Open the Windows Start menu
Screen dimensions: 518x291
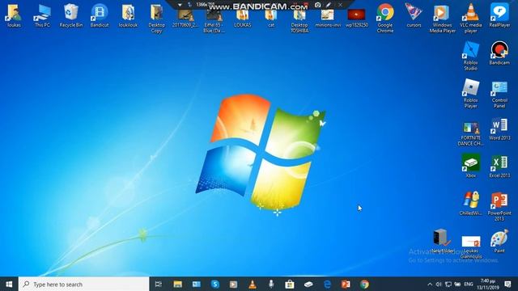tap(9, 284)
